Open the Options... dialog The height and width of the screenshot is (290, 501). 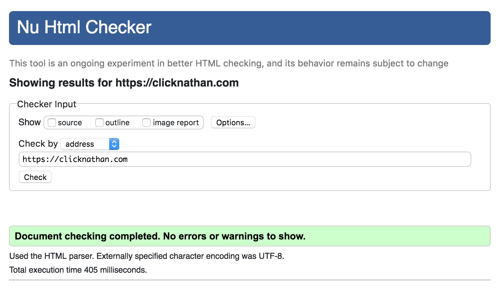coord(233,122)
